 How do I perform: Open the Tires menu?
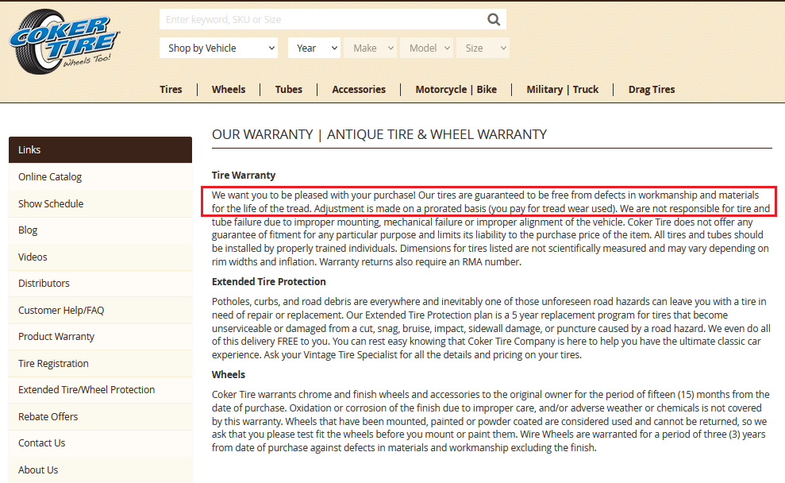click(171, 90)
